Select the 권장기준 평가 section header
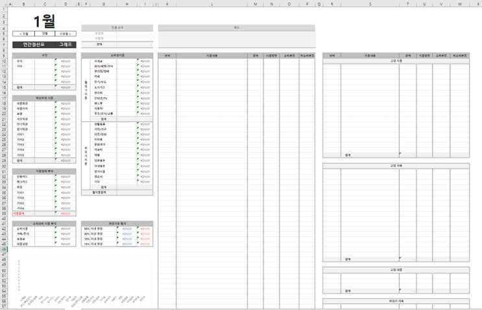482x310 pixels. [117, 224]
